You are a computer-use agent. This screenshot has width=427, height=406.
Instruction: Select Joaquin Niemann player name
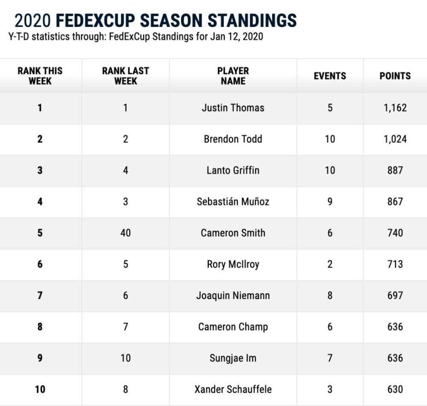[x=233, y=296]
